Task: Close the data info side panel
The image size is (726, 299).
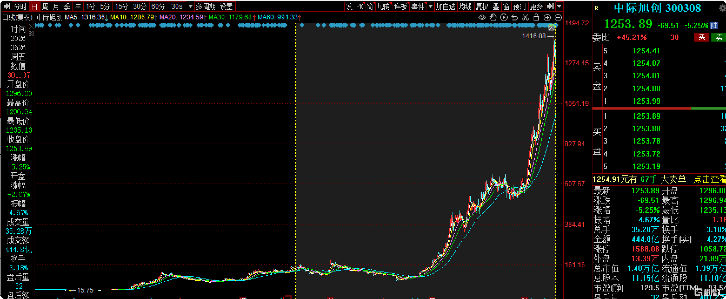Action: (31, 26)
